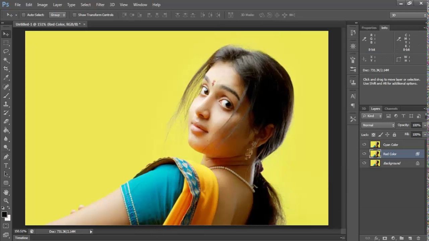Click the foreground color swatch
The width and height of the screenshot is (429, 241).
tap(4, 215)
